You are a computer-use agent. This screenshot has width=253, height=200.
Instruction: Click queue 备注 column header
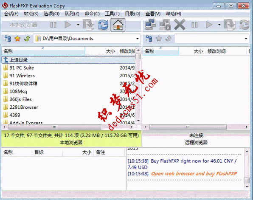[109, 152]
